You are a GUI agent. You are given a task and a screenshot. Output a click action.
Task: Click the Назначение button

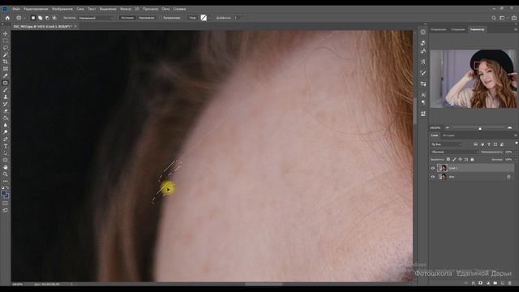coord(147,18)
